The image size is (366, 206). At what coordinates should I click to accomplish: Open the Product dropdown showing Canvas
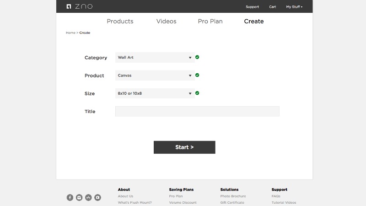[155, 76]
